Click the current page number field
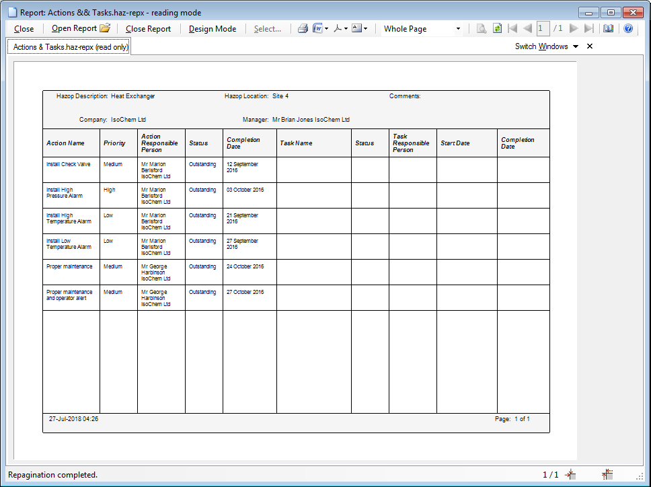 click(543, 29)
